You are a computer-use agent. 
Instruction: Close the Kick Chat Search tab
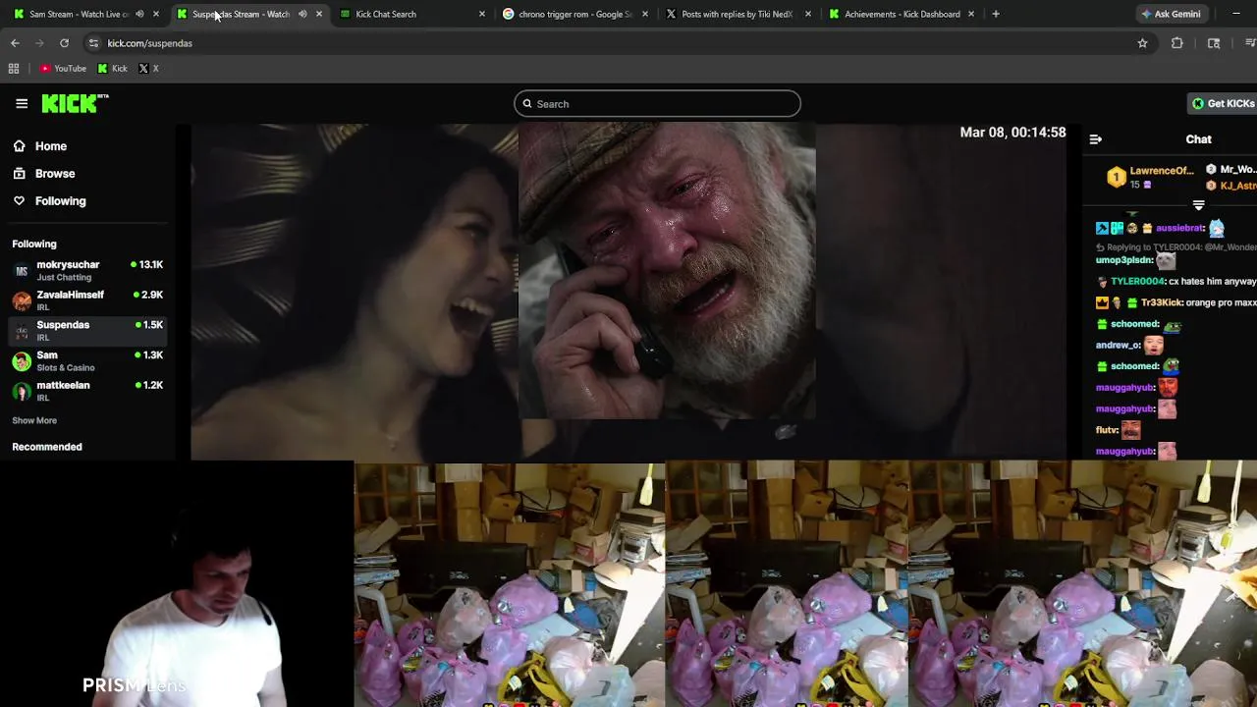click(x=481, y=14)
